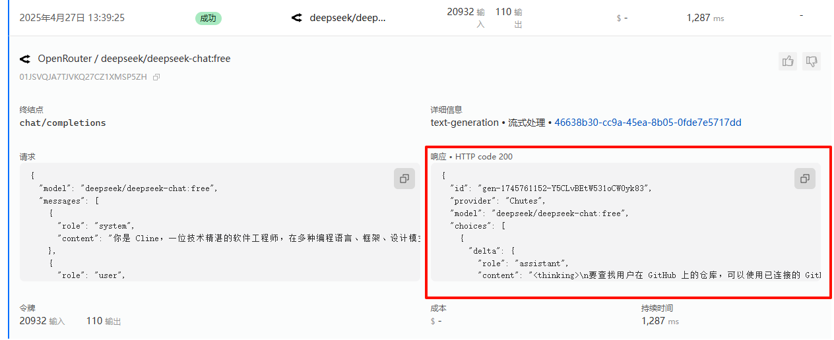Click the response "role": "assistant" line
This screenshot has width=834, height=340.
pyautogui.click(x=523, y=263)
